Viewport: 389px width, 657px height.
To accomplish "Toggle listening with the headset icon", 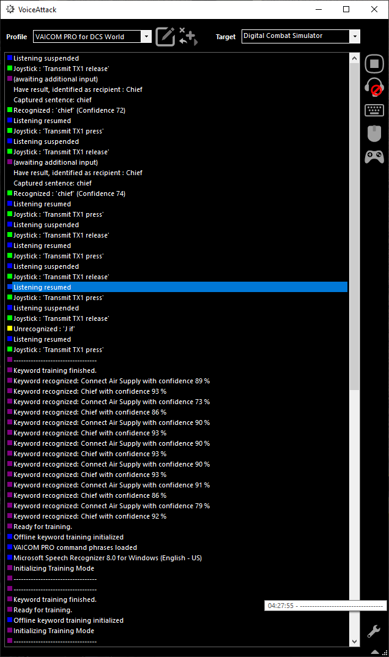I will [x=374, y=87].
